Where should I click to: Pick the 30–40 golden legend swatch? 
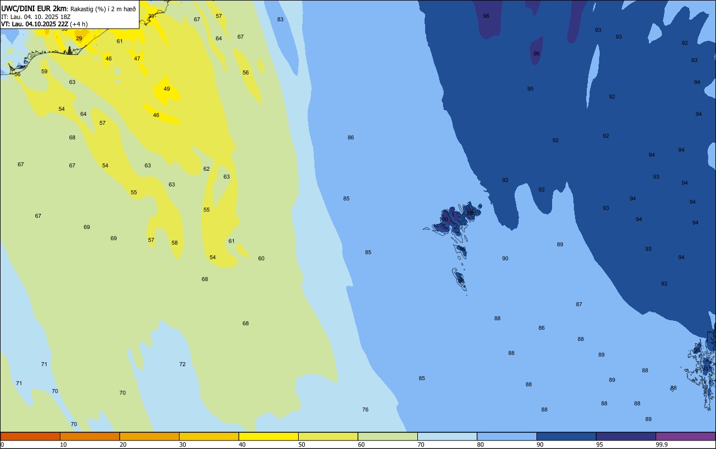[209, 436]
